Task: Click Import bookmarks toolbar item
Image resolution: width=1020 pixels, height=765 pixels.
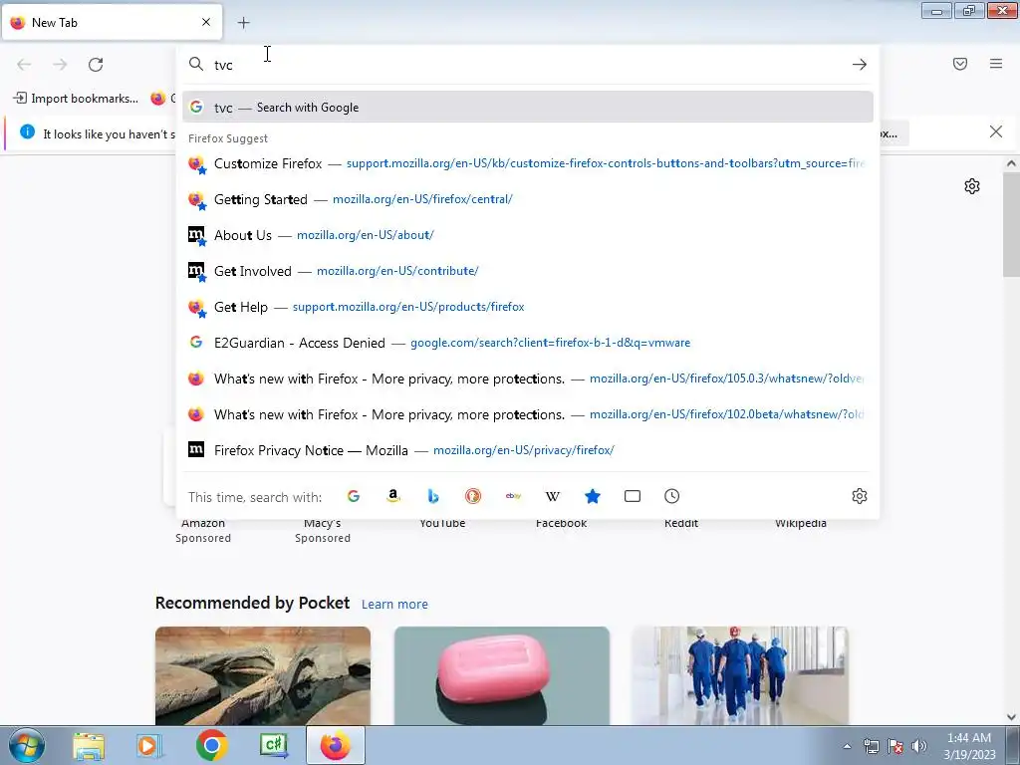Action: pos(76,99)
